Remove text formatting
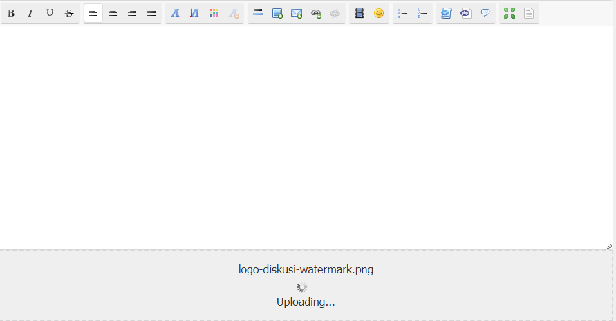Viewport: 616px width, 321px height. point(234,13)
